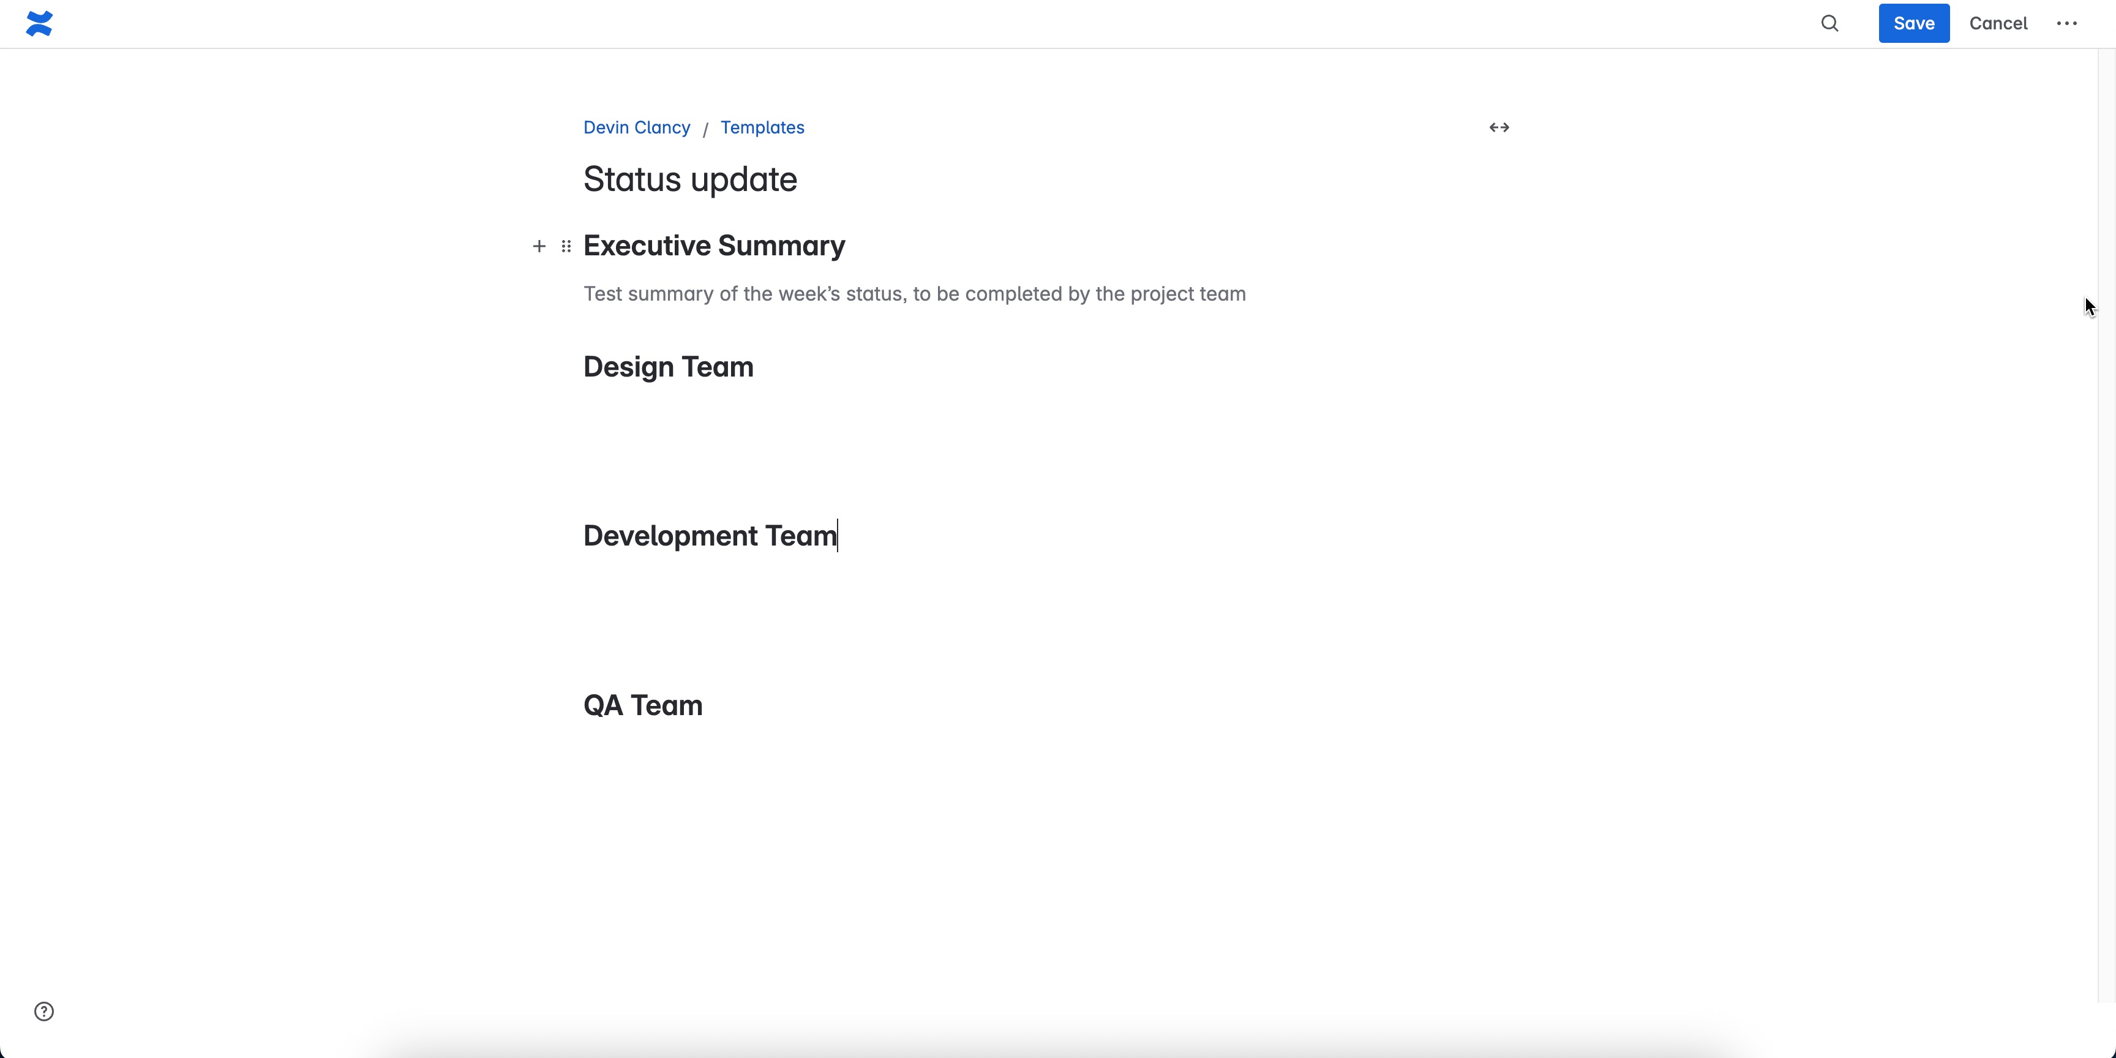Click the Test summary paragraph text

(914, 294)
